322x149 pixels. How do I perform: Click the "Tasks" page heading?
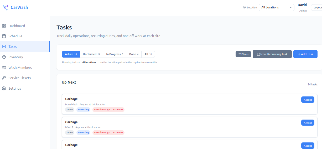[64, 27]
